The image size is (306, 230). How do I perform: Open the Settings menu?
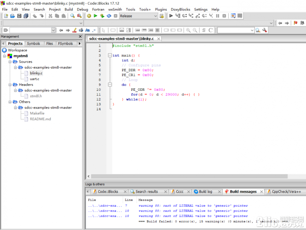[200, 9]
